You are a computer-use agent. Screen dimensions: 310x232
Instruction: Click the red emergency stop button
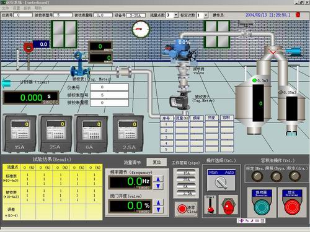pos(228,206)
